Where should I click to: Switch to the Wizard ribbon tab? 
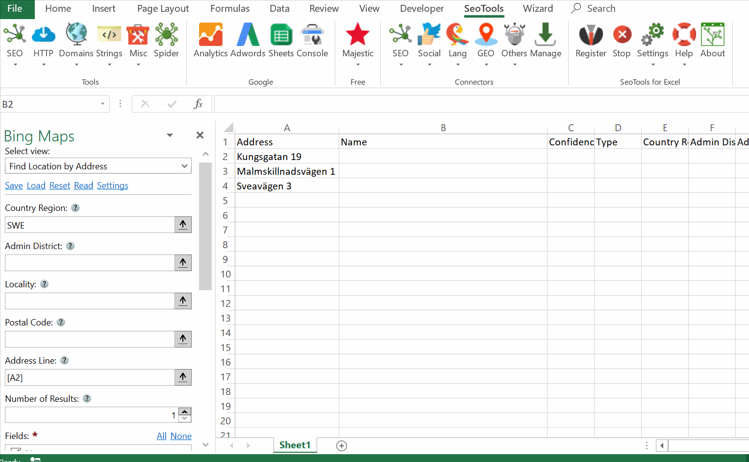pyautogui.click(x=538, y=9)
